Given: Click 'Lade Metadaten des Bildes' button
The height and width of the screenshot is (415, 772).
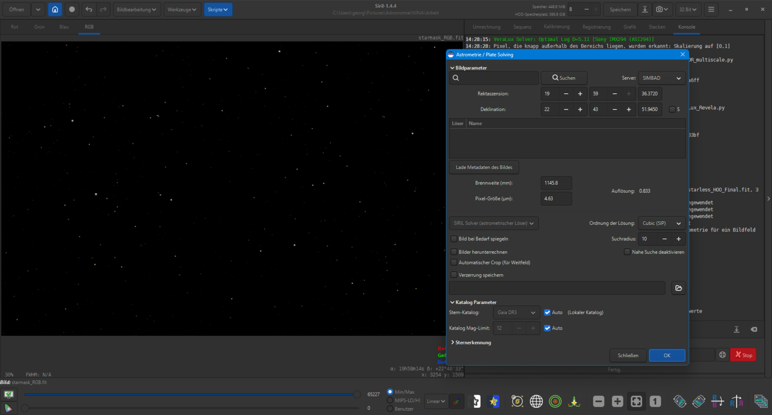Looking at the screenshot, I should click(x=484, y=167).
